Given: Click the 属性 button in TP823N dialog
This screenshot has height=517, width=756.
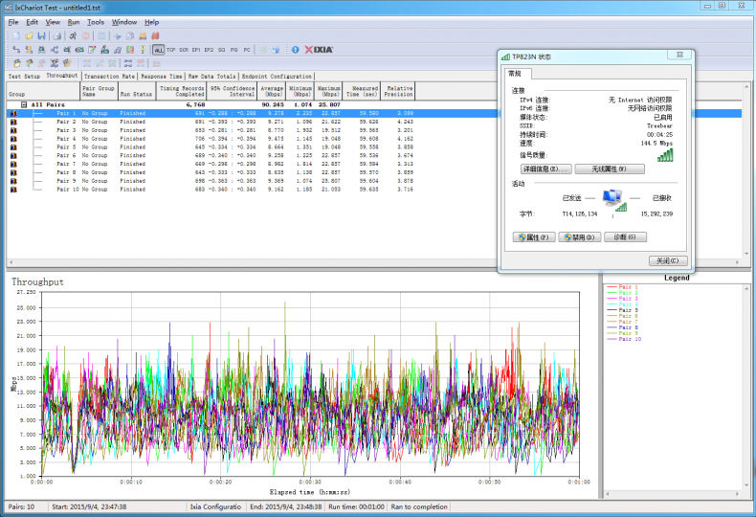Looking at the screenshot, I should (x=534, y=237).
